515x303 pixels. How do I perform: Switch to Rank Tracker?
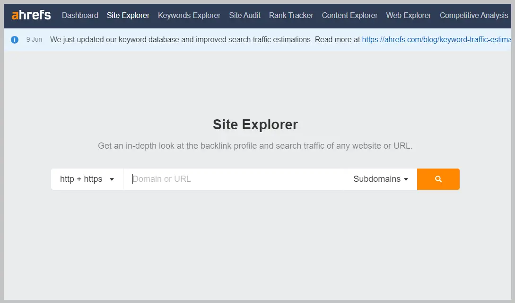tap(291, 16)
